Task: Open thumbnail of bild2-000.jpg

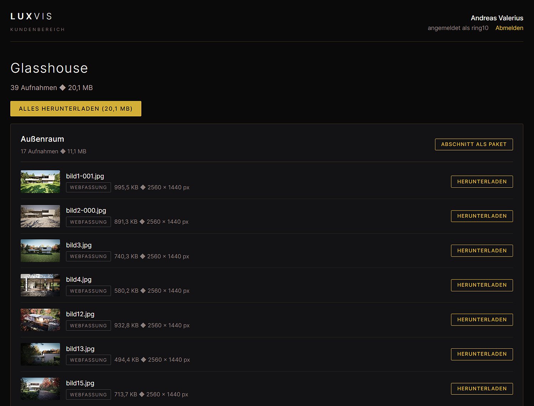Action: click(40, 216)
